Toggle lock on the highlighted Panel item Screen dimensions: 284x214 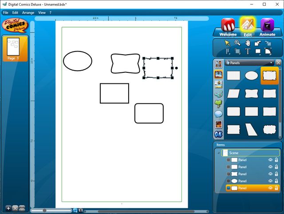276,188
